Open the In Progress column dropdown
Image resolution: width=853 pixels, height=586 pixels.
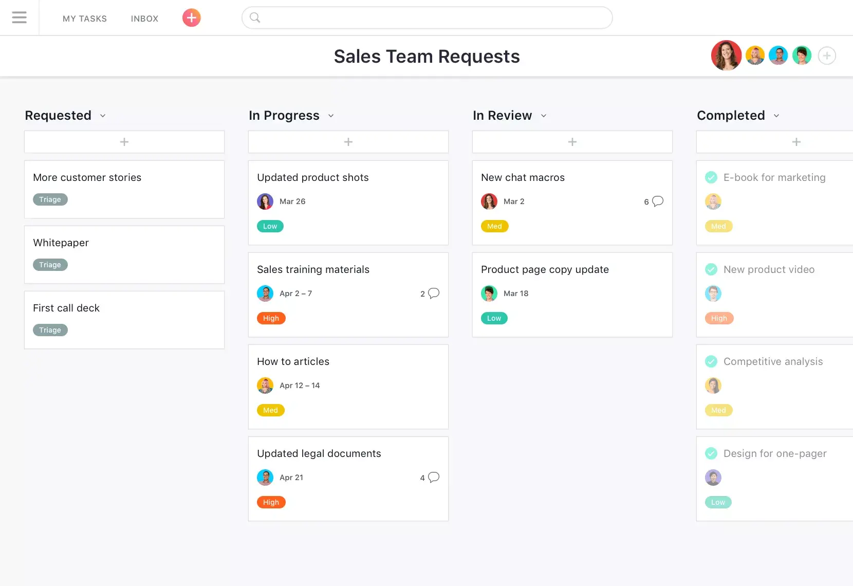331,116
